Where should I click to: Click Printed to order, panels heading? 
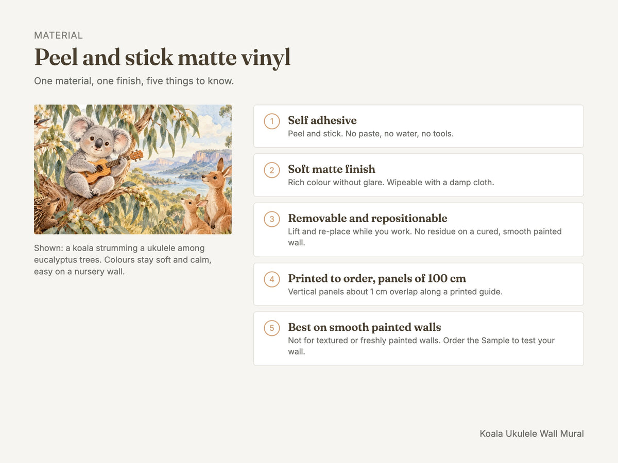click(377, 278)
